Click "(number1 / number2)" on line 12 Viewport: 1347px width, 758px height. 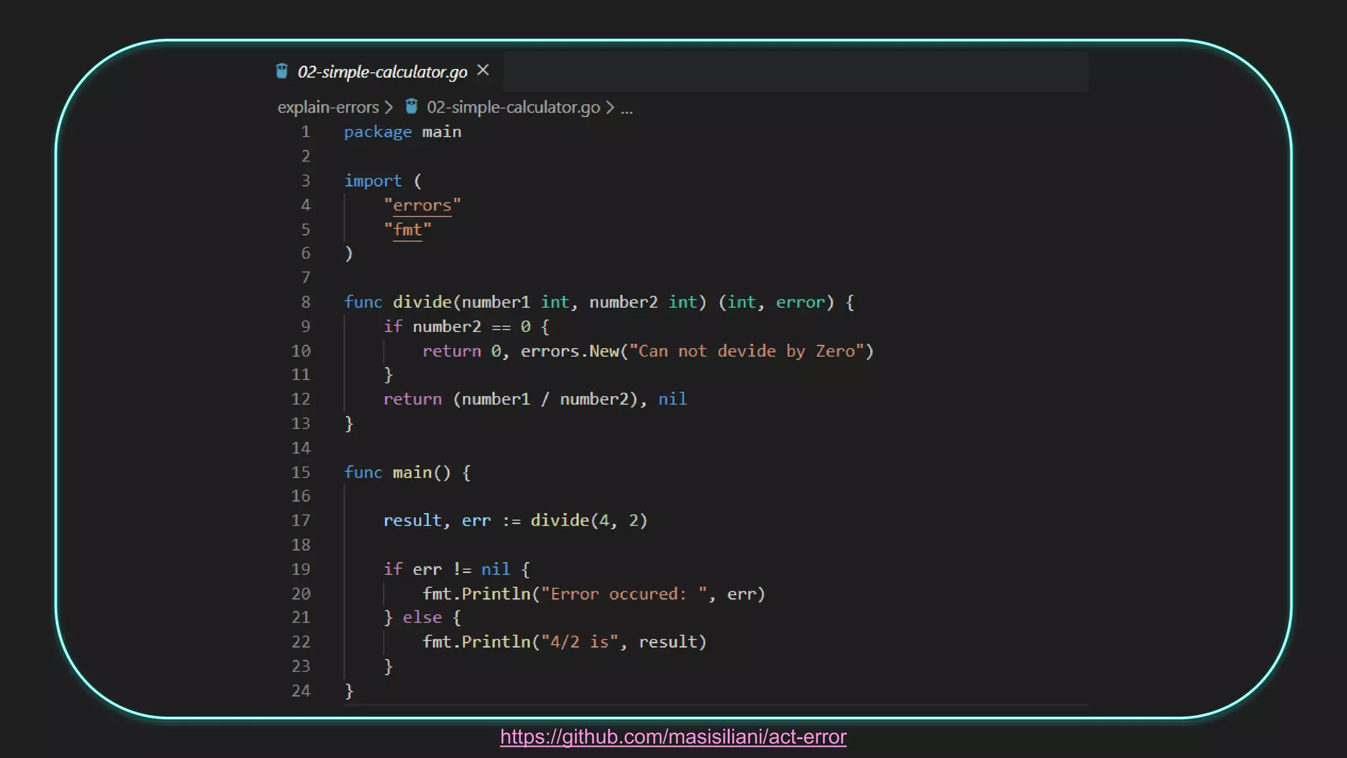(545, 399)
